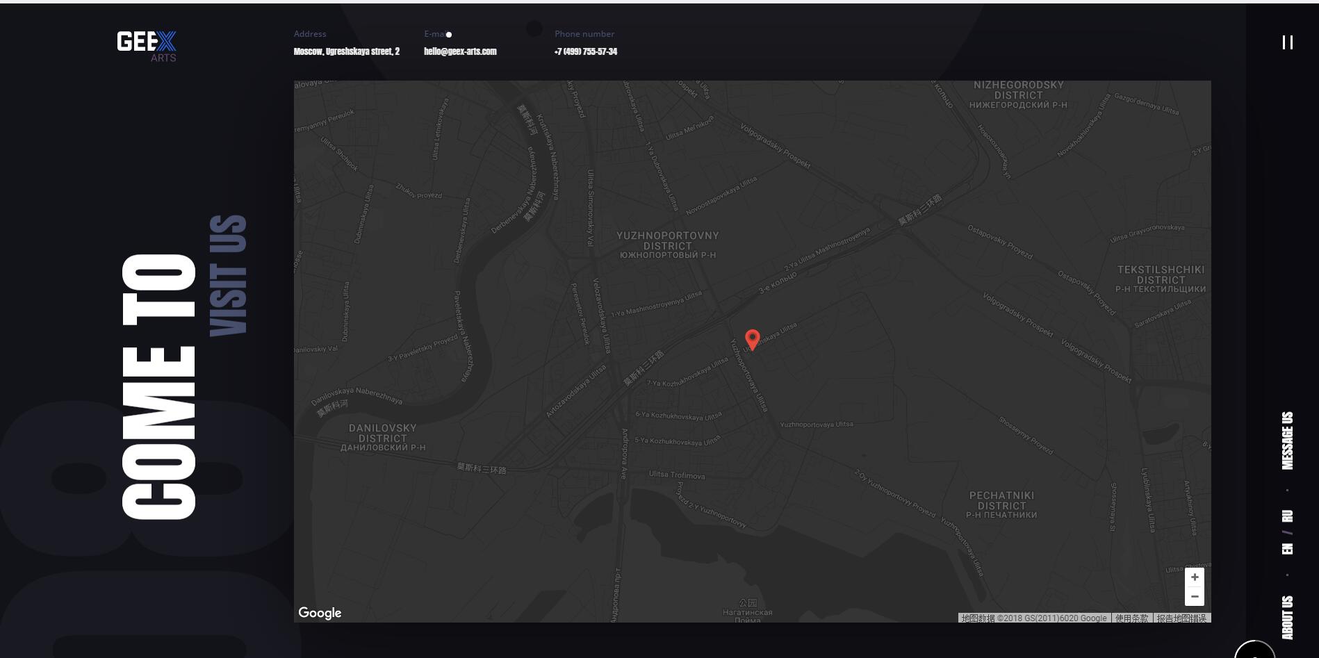Click the Pechatniki District map label
This screenshot has width=1319, height=658.
coord(1001,505)
